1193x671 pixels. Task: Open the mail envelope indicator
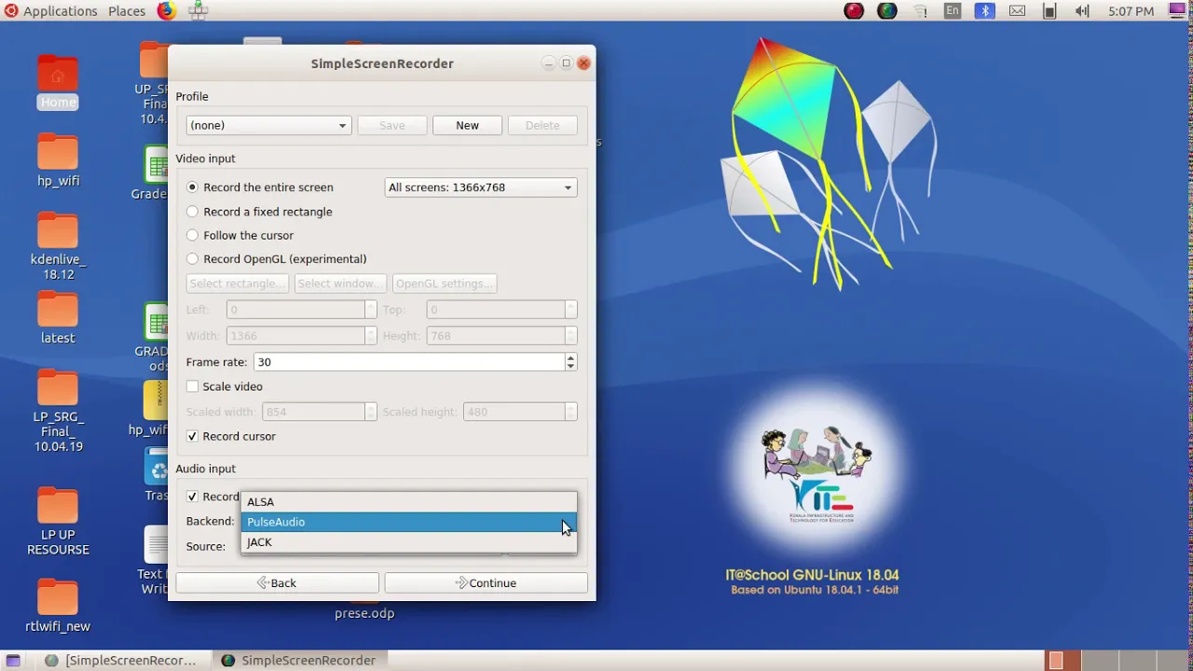pyautogui.click(x=1017, y=11)
